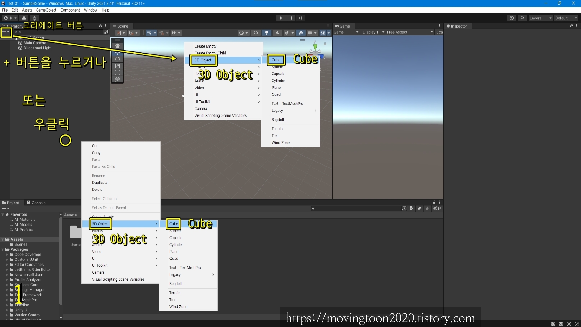This screenshot has width=581, height=327.
Task: Collapse Favorites section in Project panel
Action: (x=3, y=214)
